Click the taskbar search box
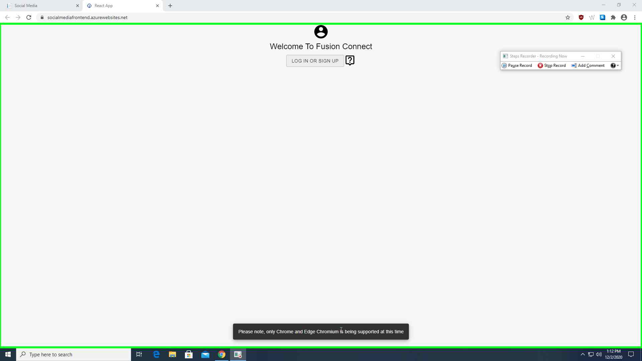 (74, 354)
